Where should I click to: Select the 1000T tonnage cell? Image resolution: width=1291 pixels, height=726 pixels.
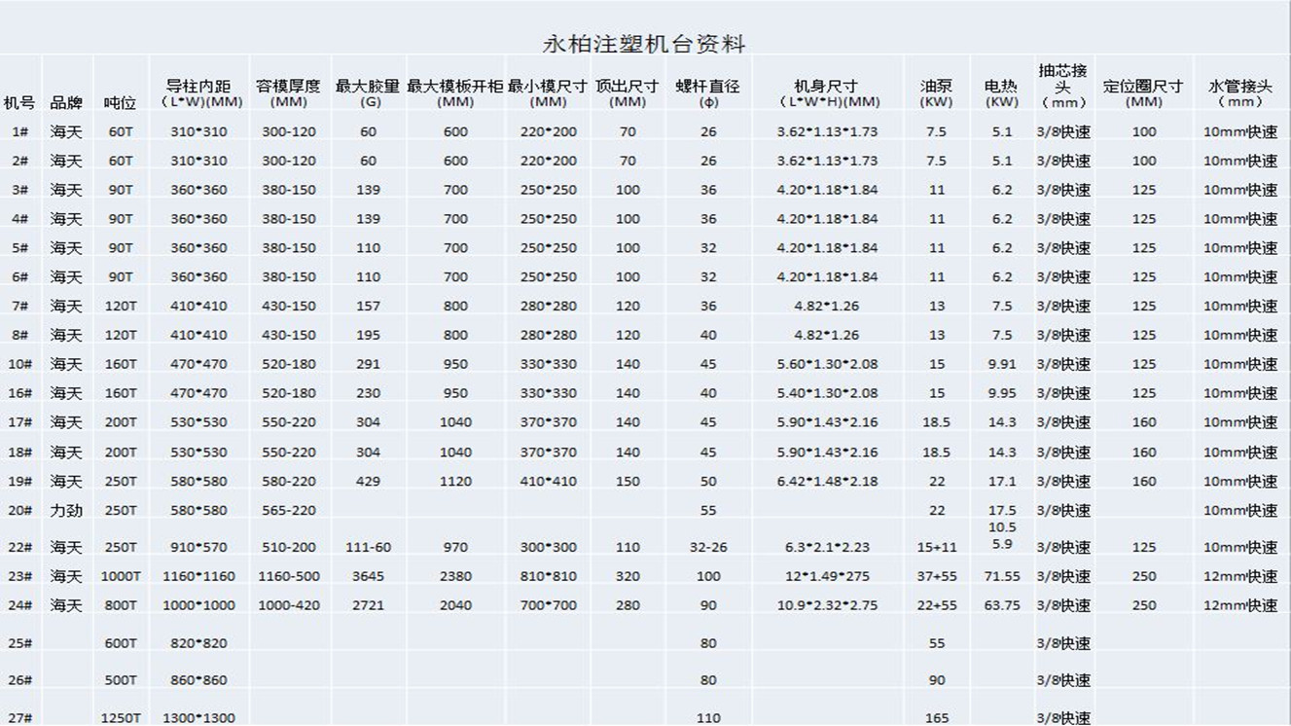[121, 576]
